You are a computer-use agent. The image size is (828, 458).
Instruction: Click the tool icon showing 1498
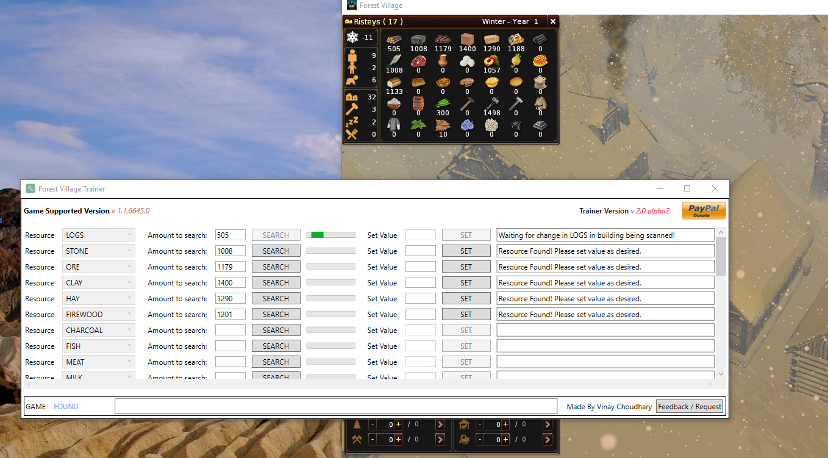click(491, 103)
